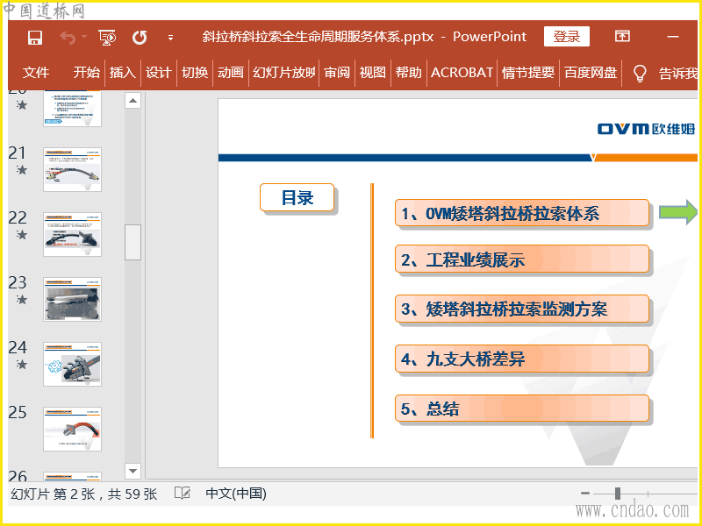Switch to the 插入 ribbon tab

(122, 72)
